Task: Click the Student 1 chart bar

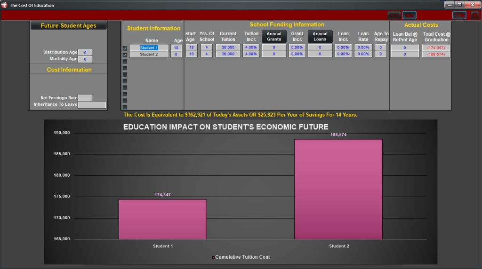Action: coord(162,219)
